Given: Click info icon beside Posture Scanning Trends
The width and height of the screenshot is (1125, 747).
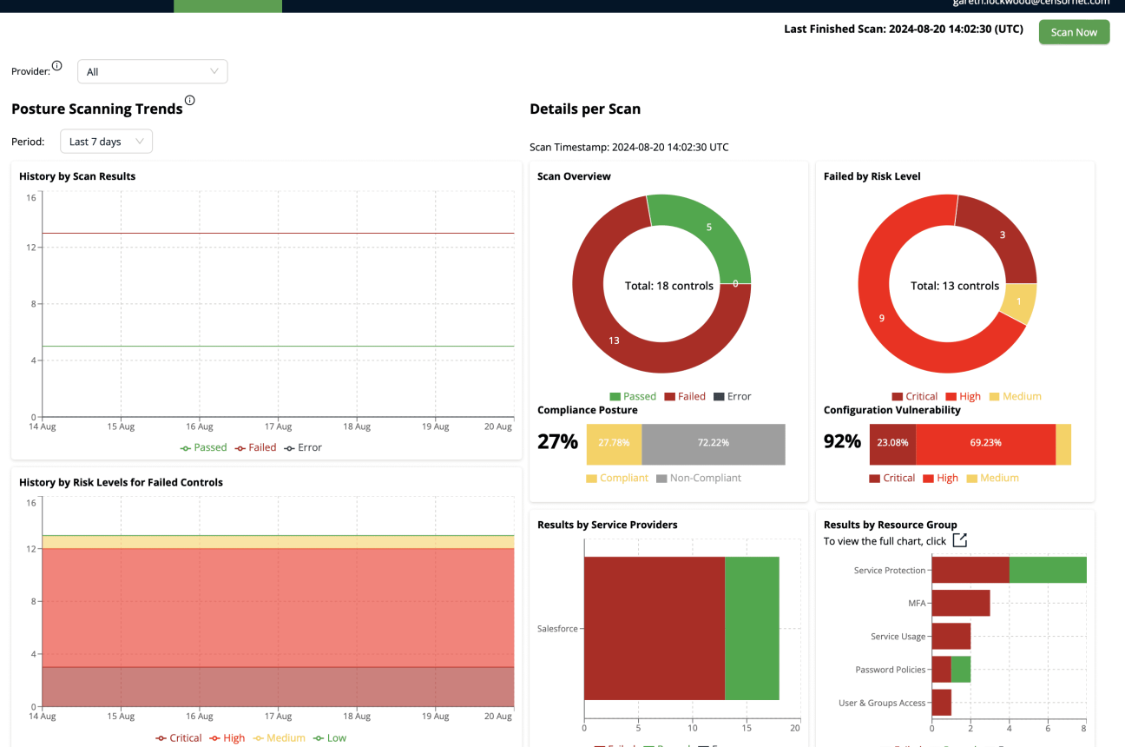Looking at the screenshot, I should (190, 101).
